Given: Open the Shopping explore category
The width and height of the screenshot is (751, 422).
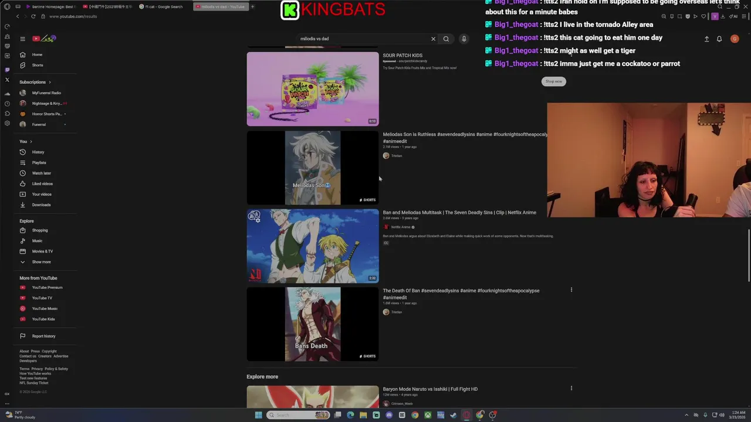Looking at the screenshot, I should [39, 230].
